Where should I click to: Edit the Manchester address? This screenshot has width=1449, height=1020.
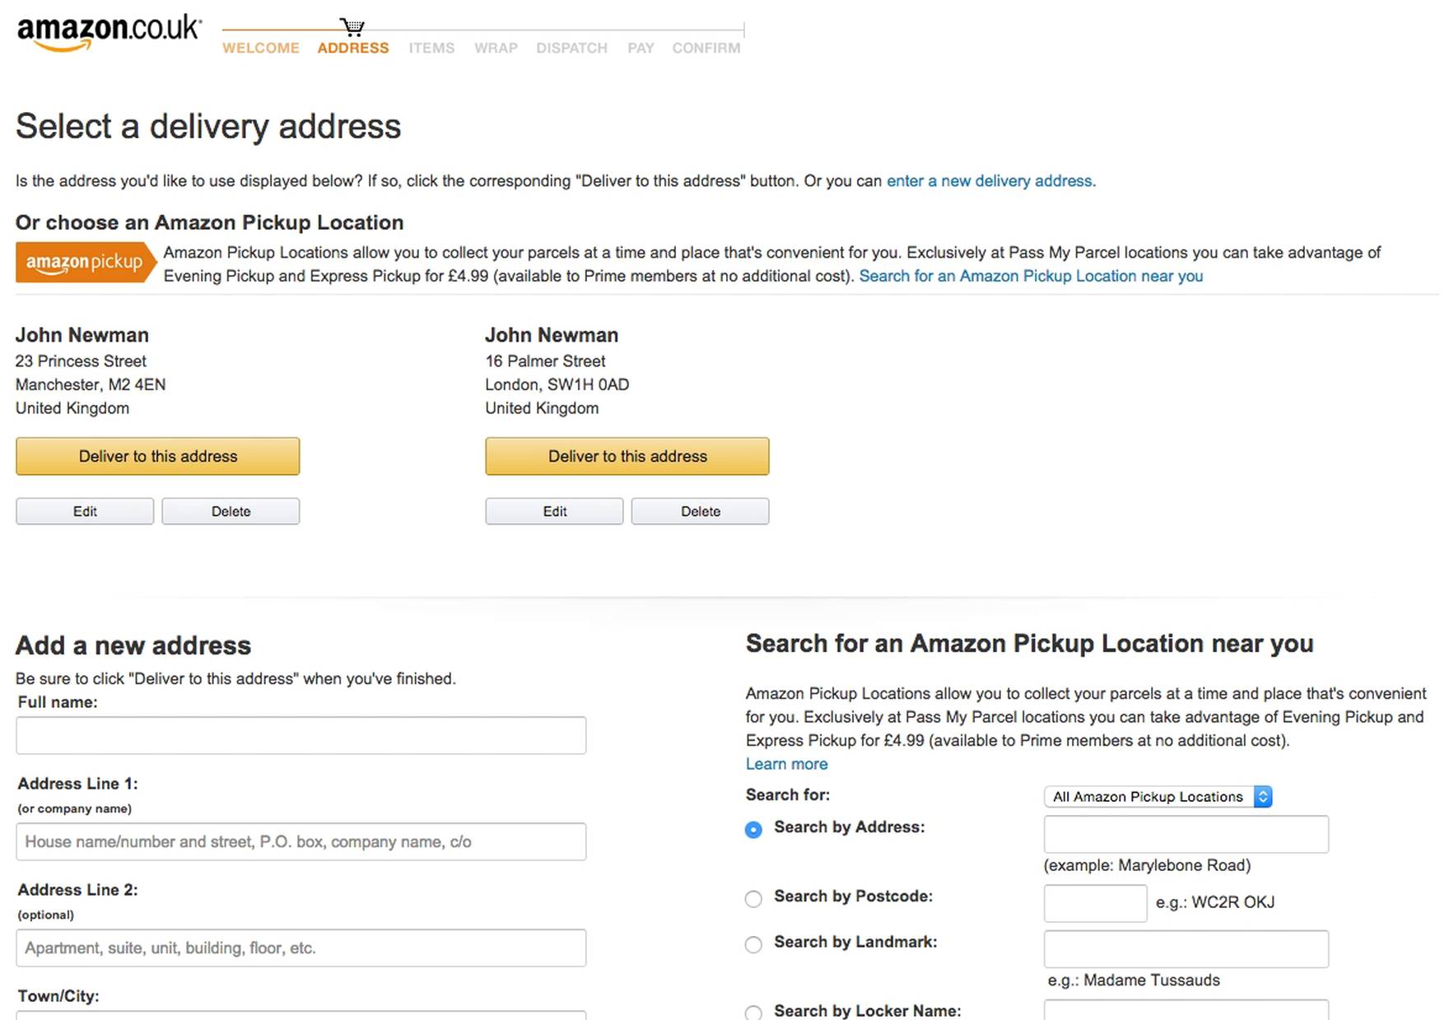pyautogui.click(x=84, y=511)
